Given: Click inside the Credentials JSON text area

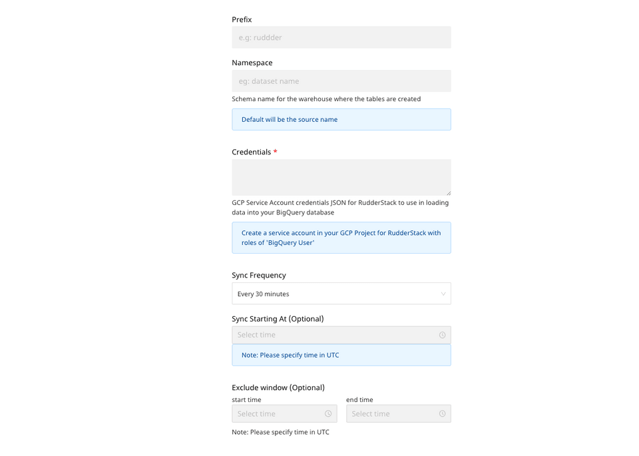Looking at the screenshot, I should [341, 176].
